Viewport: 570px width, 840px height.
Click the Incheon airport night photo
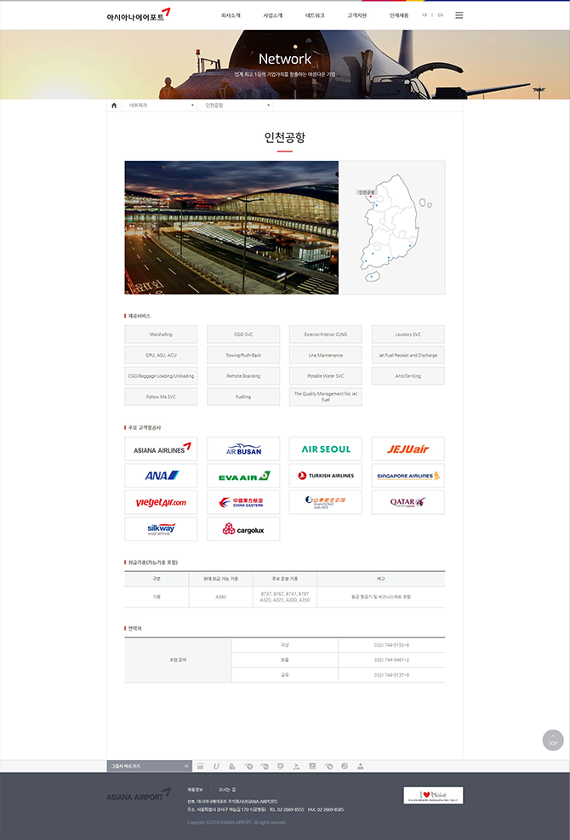pos(231,227)
